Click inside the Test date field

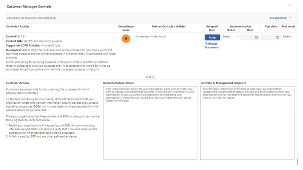[268, 37]
